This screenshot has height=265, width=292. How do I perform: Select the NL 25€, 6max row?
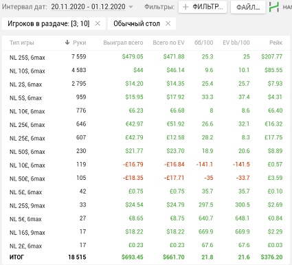[x=146, y=124]
